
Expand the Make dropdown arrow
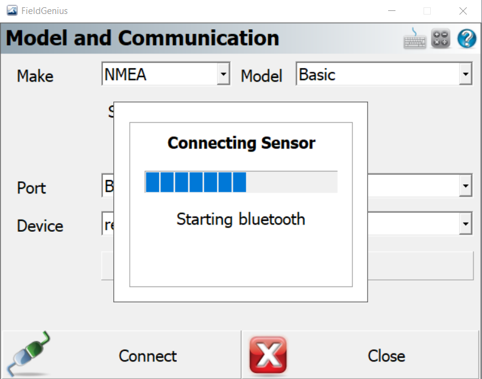coord(224,74)
